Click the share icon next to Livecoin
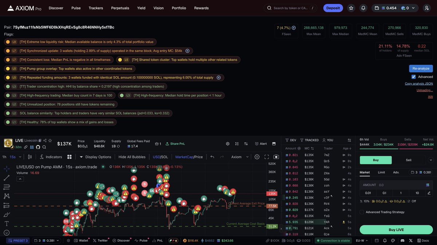The width and height of the screenshot is (437, 245). point(45,141)
